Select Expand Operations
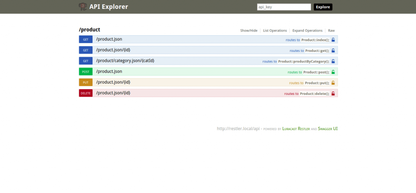This screenshot has width=416, height=193. point(308,30)
